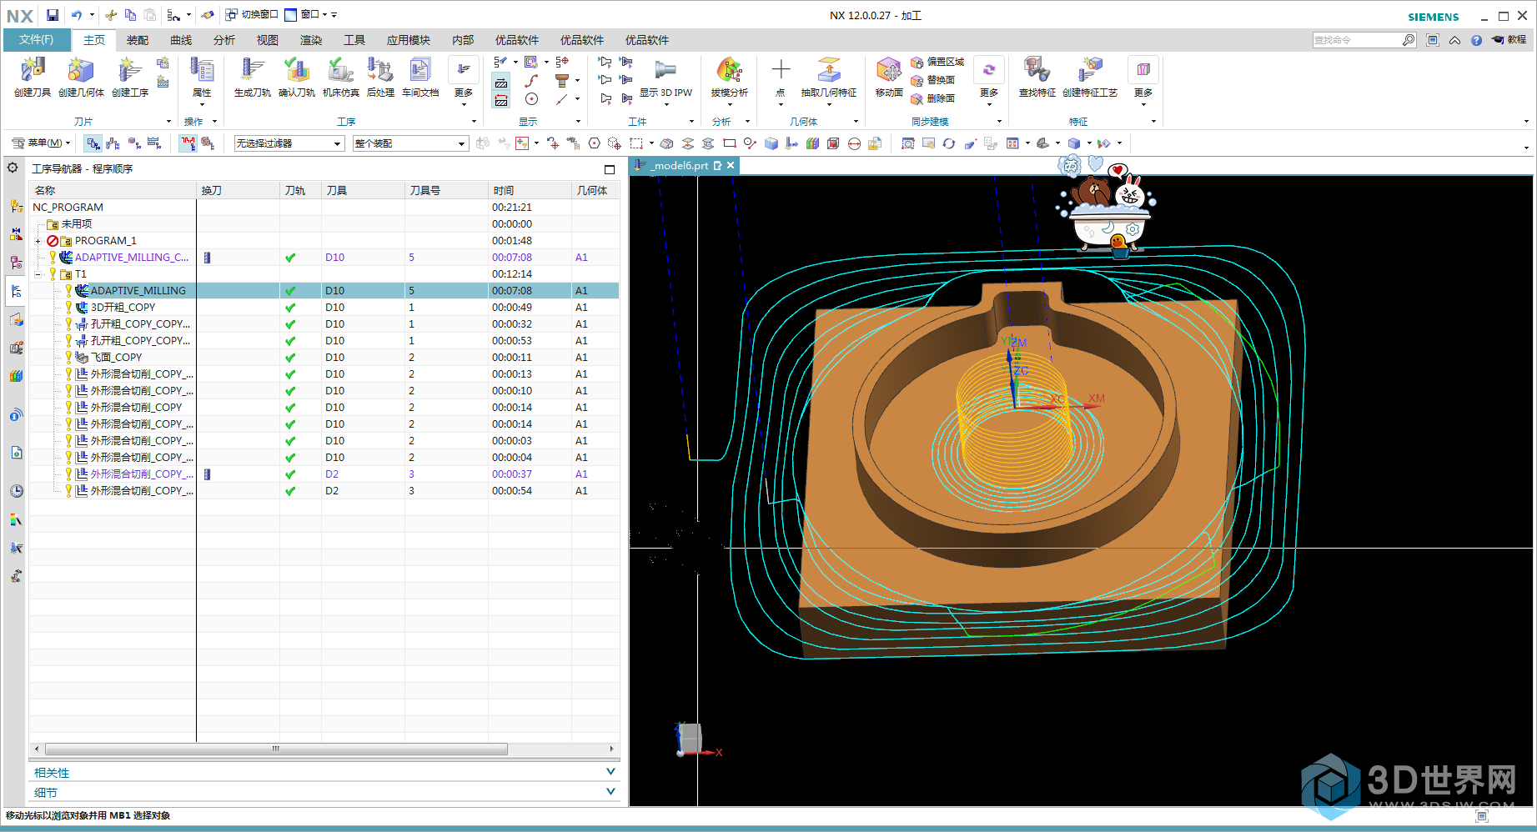Select the 3D开粗_COPY operation
The height and width of the screenshot is (832, 1537).
(x=123, y=308)
